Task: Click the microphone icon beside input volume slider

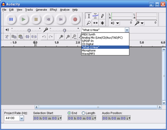Action: click(45, 30)
